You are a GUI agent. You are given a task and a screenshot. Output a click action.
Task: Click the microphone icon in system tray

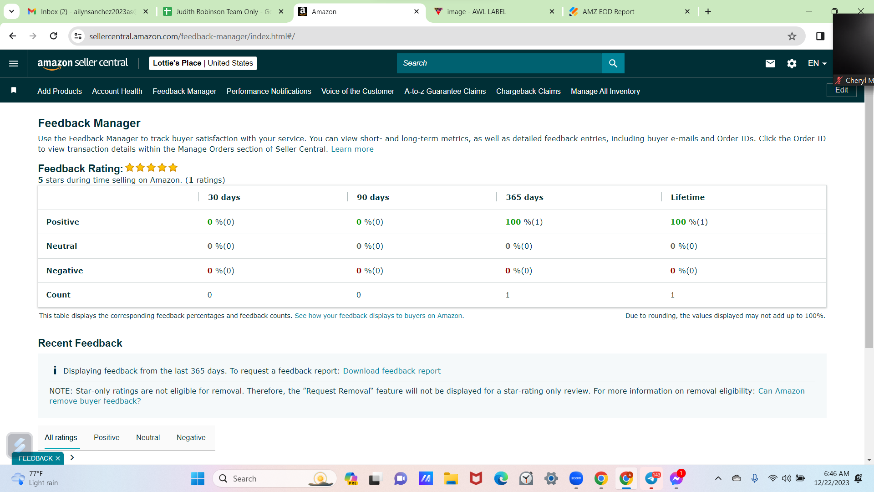point(755,478)
